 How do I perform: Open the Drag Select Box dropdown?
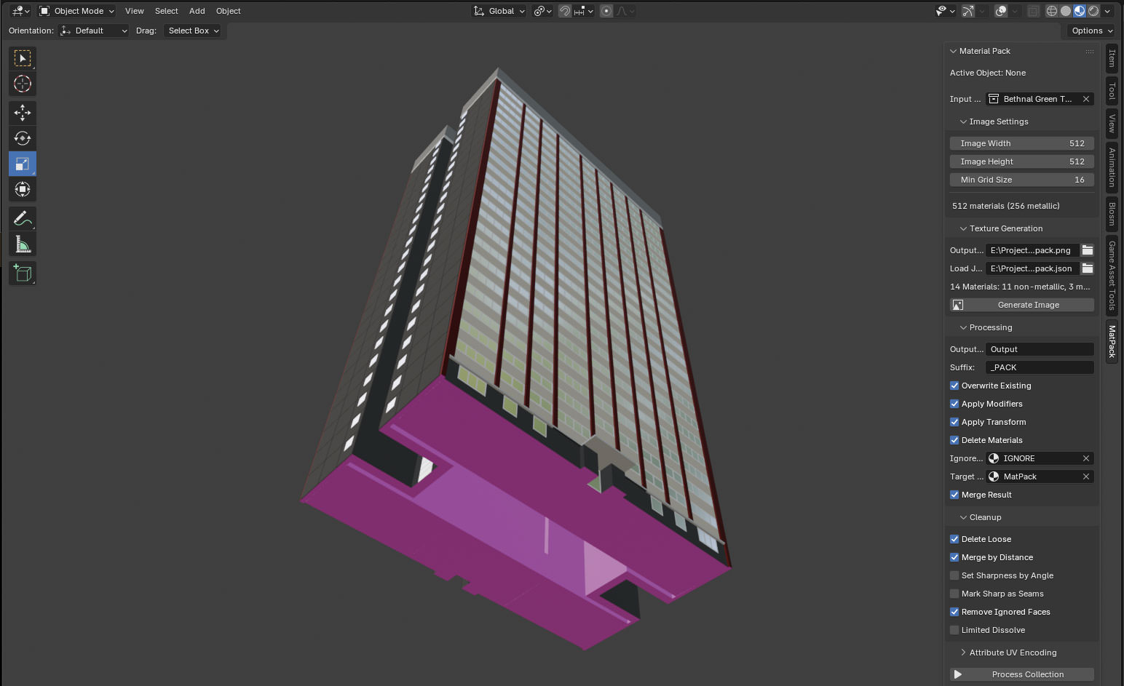point(193,31)
